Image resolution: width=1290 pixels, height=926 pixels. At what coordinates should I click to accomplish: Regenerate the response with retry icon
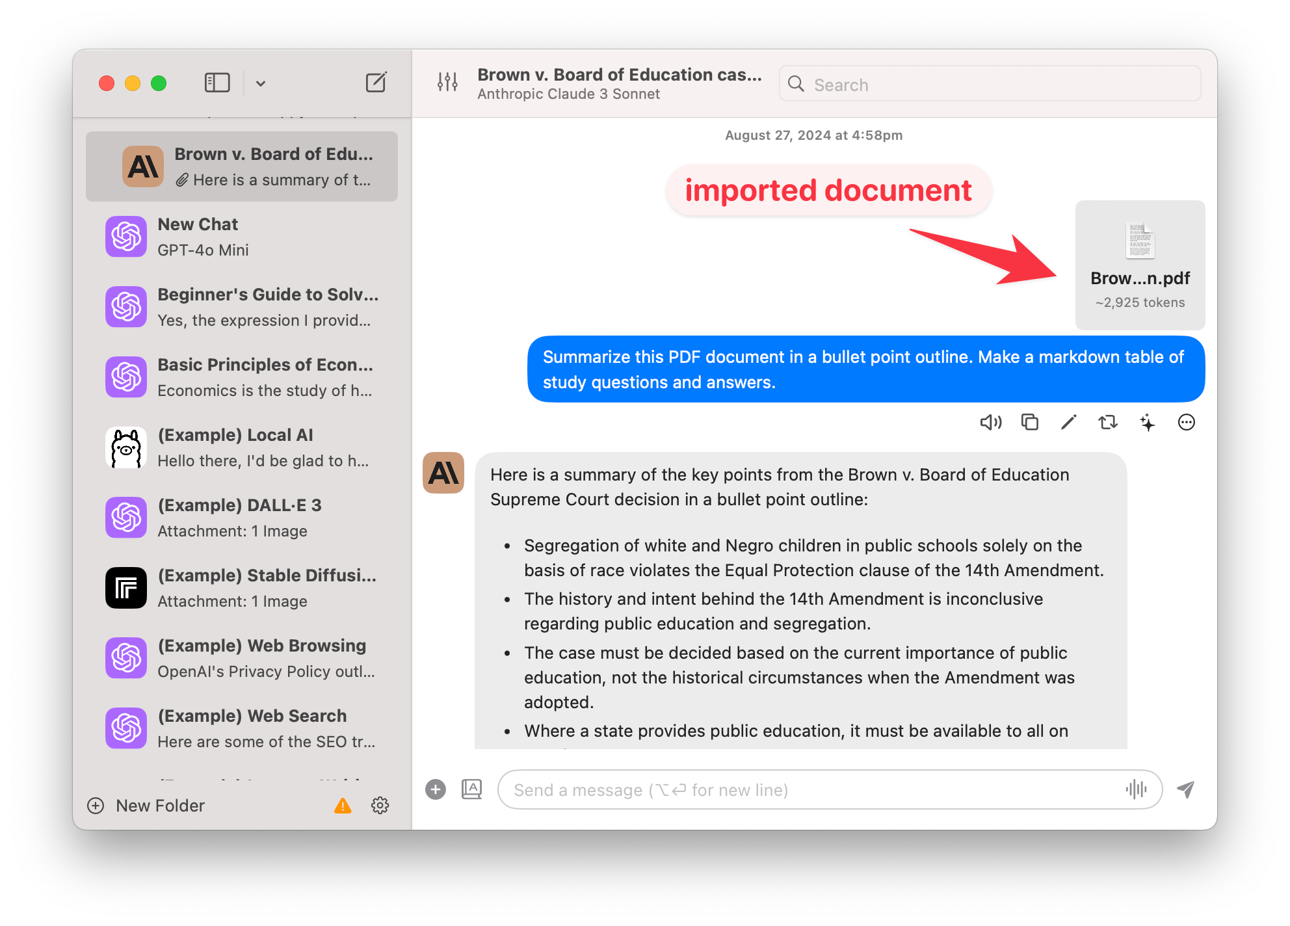coord(1108,423)
